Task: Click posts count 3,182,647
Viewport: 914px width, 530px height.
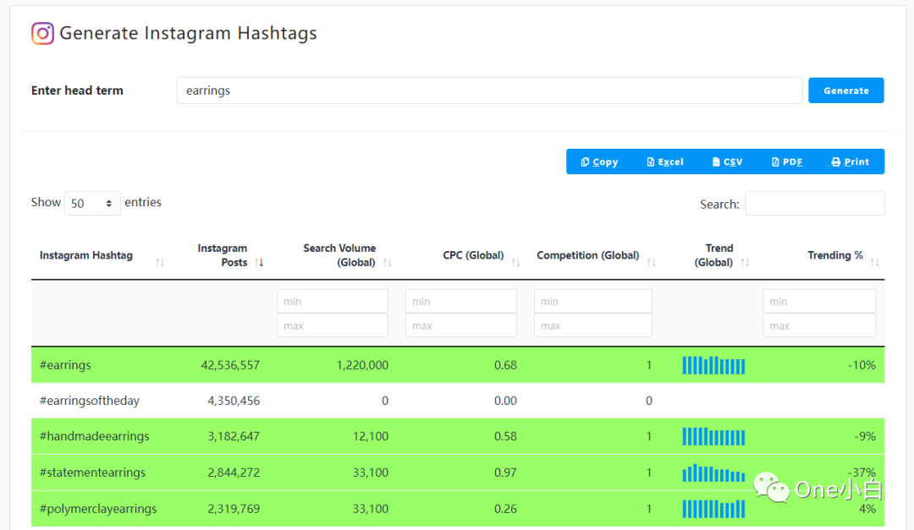Action: (234, 436)
